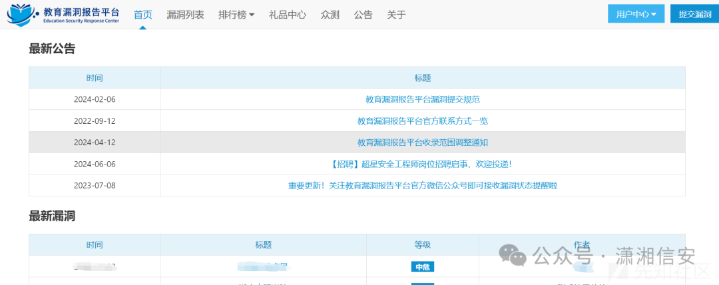Expand the 用户中心 dropdown button

(x=636, y=14)
